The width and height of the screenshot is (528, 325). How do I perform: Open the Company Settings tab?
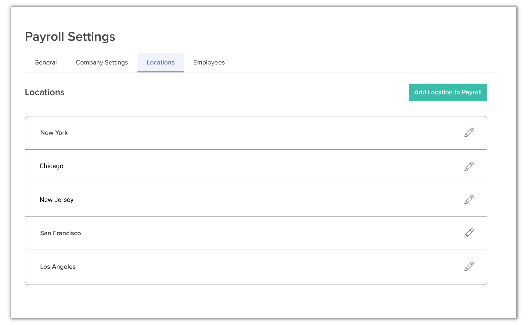(x=102, y=62)
